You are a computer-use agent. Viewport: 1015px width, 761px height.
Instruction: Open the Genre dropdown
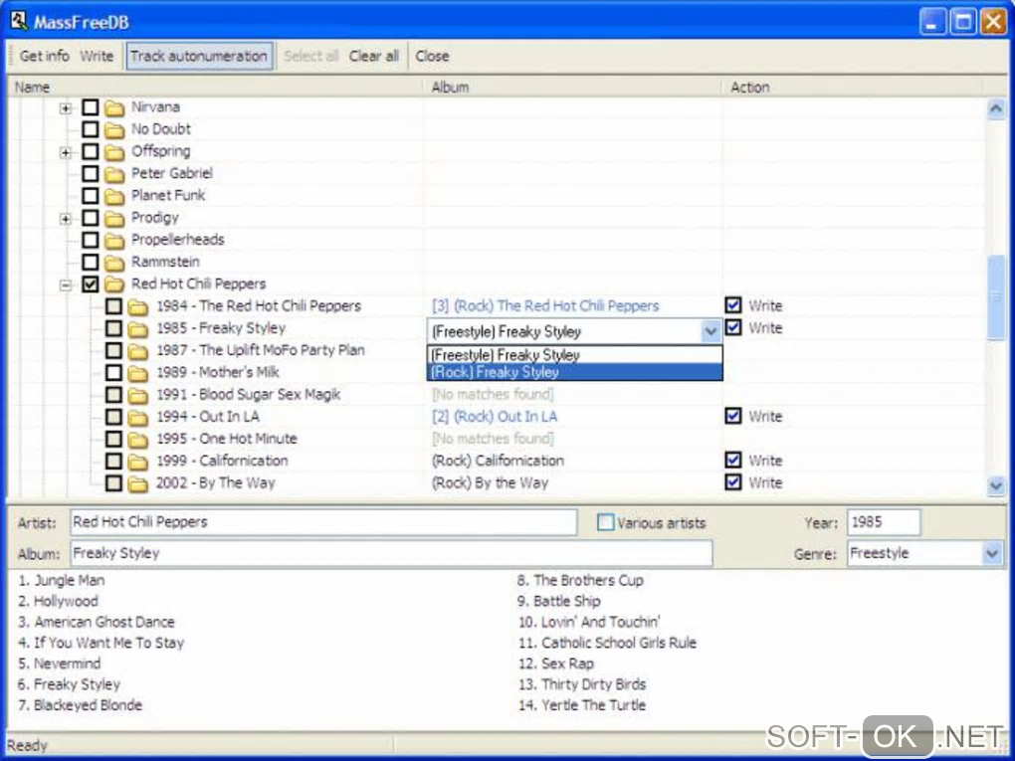pyautogui.click(x=992, y=554)
